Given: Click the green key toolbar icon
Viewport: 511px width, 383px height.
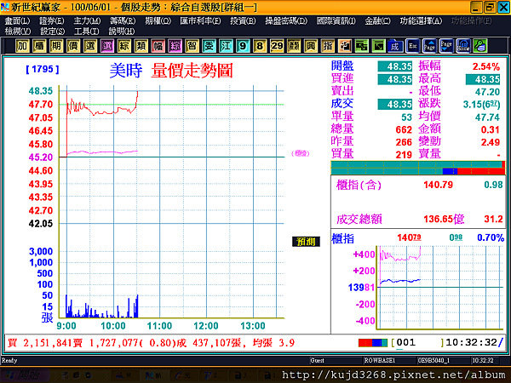Looking at the screenshot, I should click(480, 46).
